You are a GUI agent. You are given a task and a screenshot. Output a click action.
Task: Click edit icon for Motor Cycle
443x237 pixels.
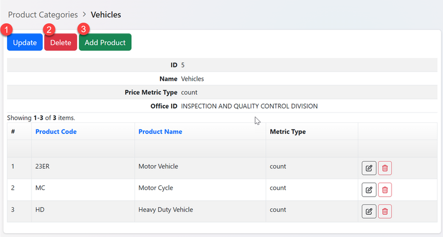(x=369, y=190)
